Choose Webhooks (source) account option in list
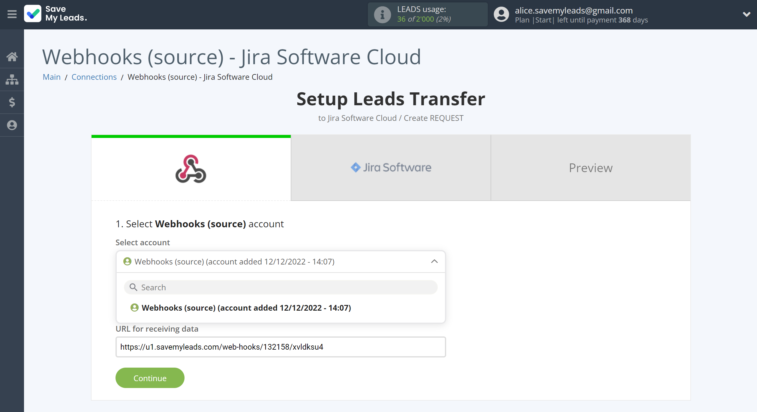This screenshot has width=757, height=412. coord(241,308)
